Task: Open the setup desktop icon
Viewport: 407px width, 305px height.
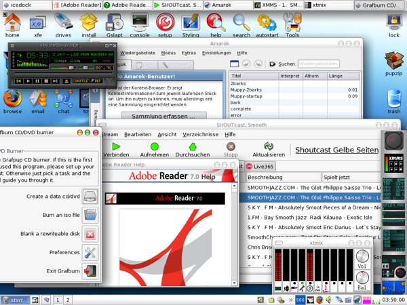Action: pyautogui.click(x=165, y=26)
